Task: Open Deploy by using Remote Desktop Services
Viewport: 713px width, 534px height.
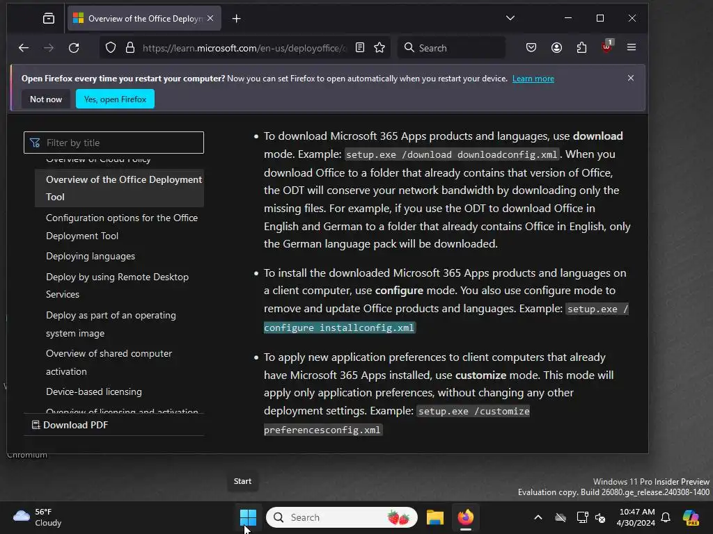Action: tap(117, 286)
